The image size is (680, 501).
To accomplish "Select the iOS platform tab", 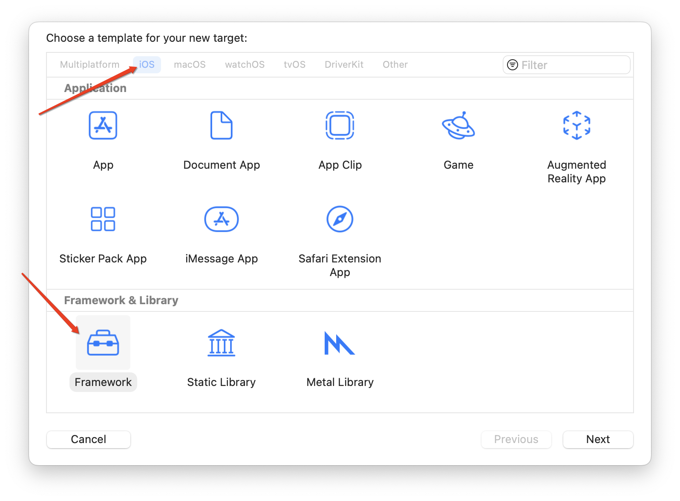I will [x=147, y=65].
